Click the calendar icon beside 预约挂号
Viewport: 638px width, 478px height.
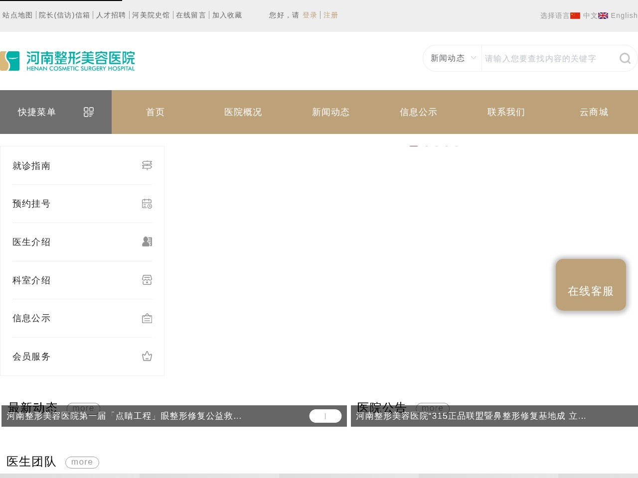tap(147, 204)
